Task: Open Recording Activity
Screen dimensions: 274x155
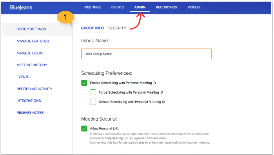Action: (x=34, y=89)
